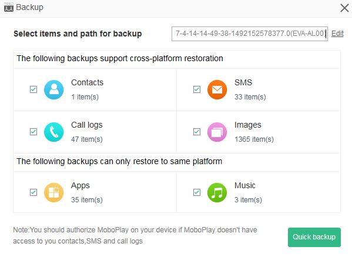Click into the backup path field
352x260 pixels.
point(250,34)
